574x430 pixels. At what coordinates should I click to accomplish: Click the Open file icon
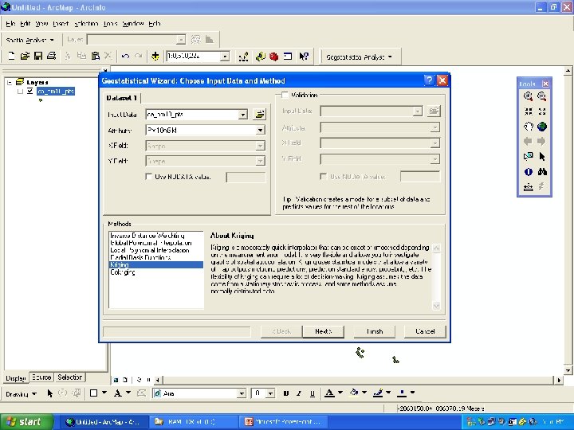coord(25,56)
